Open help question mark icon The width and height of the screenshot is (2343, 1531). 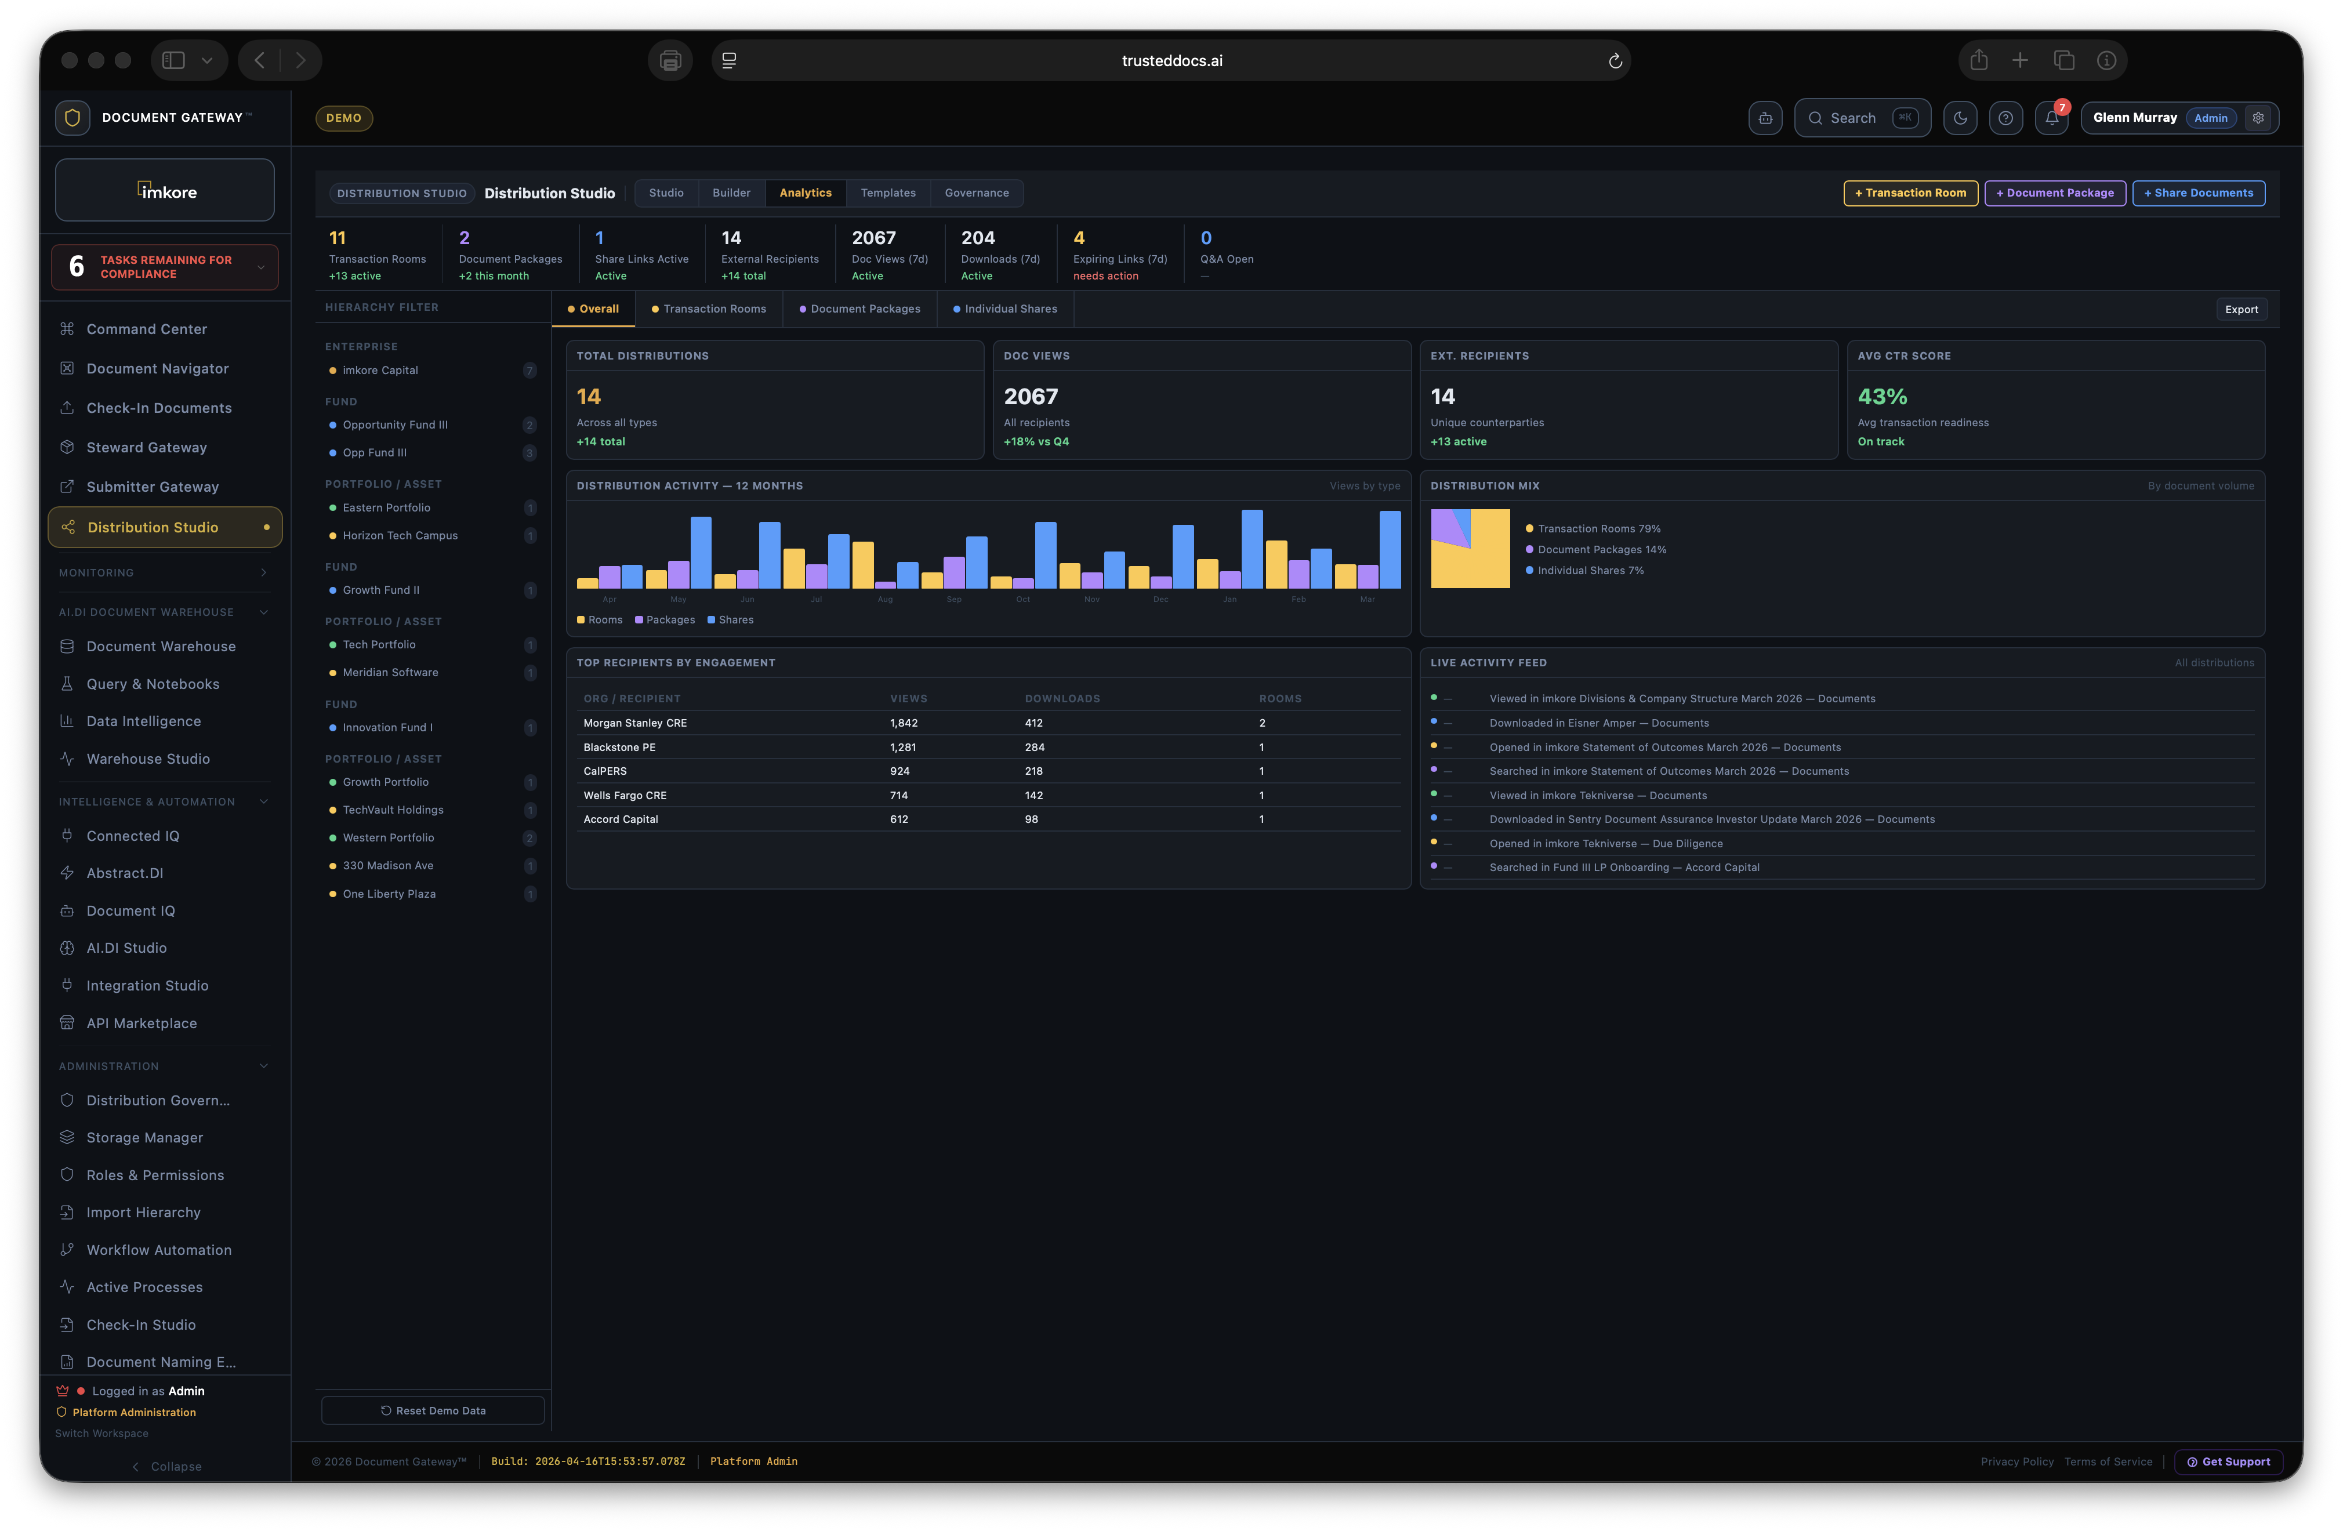[x=2006, y=118]
